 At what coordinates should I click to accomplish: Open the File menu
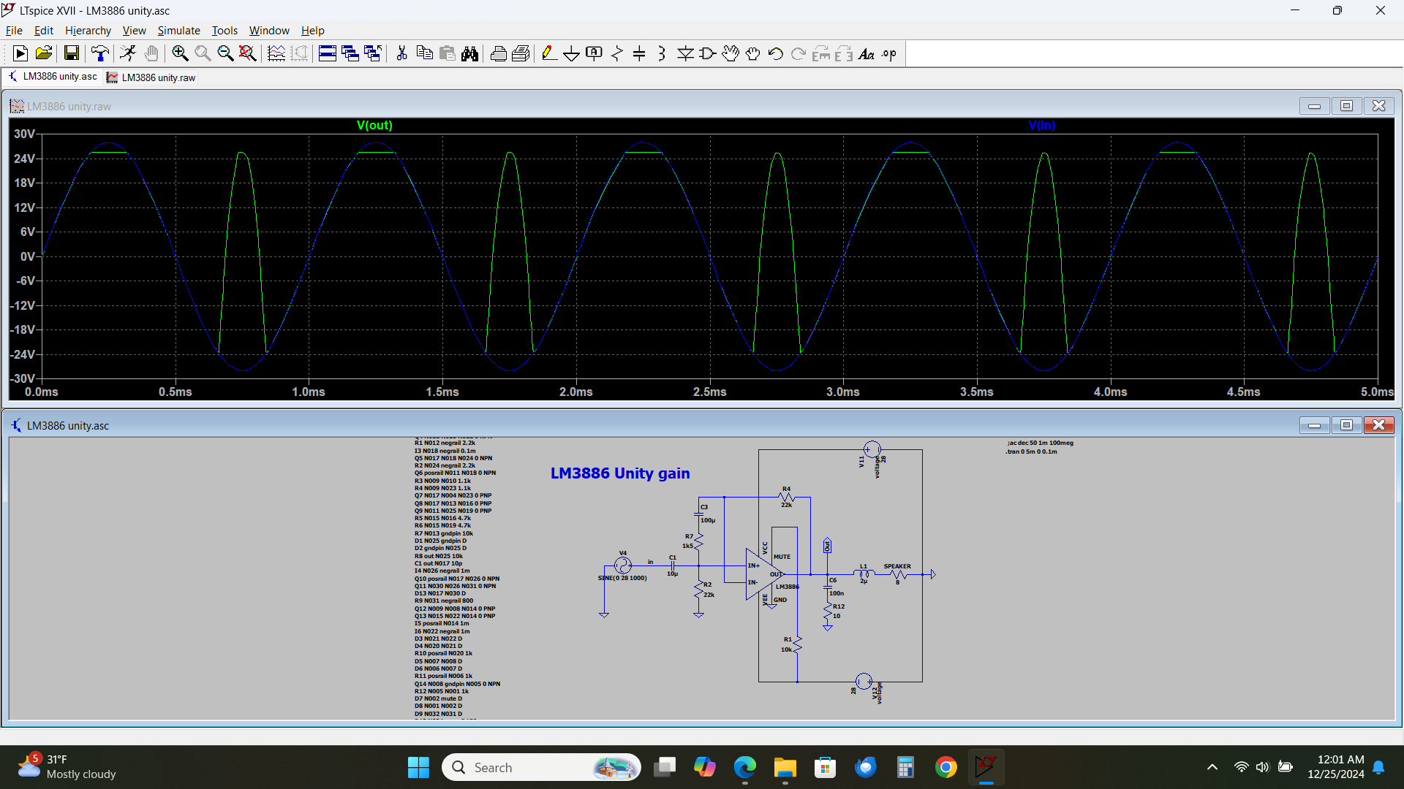tap(14, 30)
